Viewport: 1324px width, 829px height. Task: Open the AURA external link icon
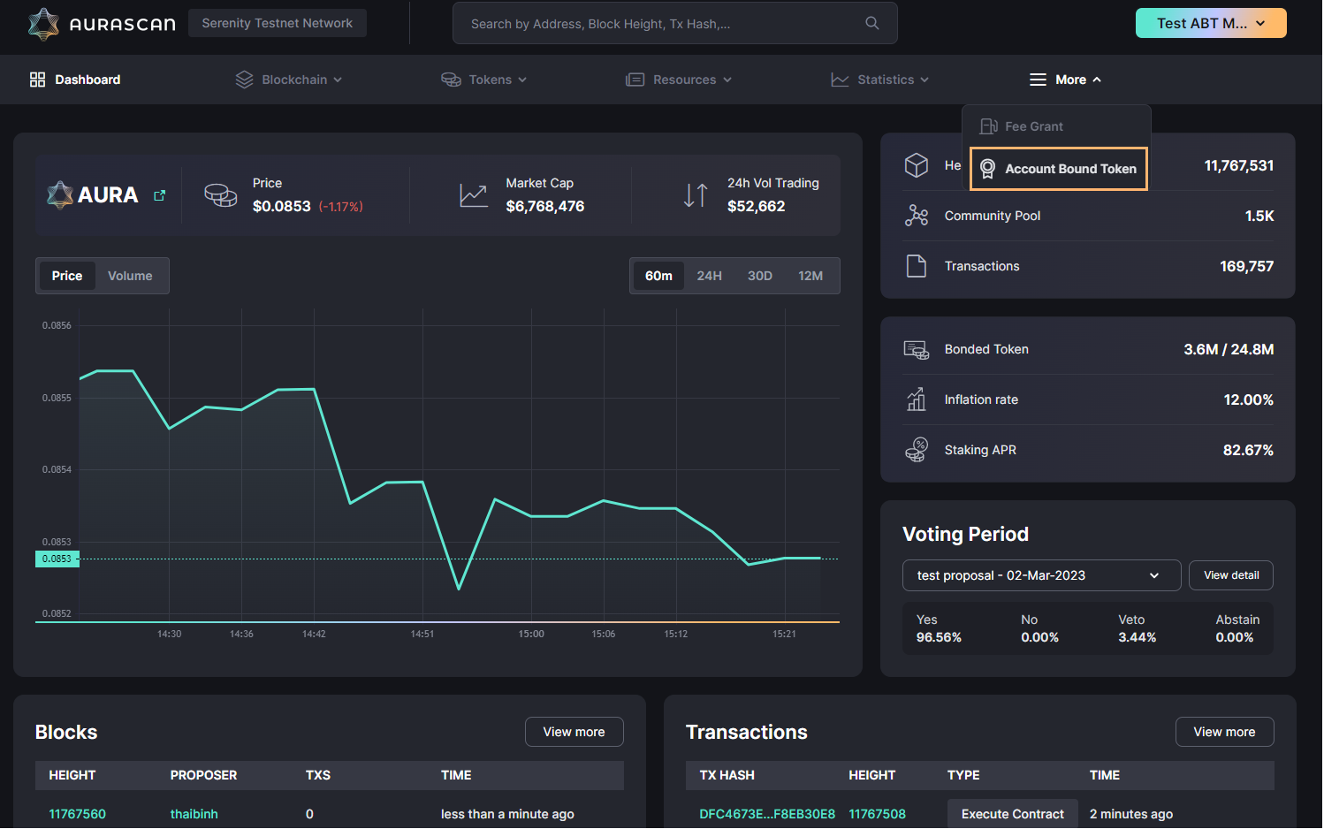click(160, 195)
